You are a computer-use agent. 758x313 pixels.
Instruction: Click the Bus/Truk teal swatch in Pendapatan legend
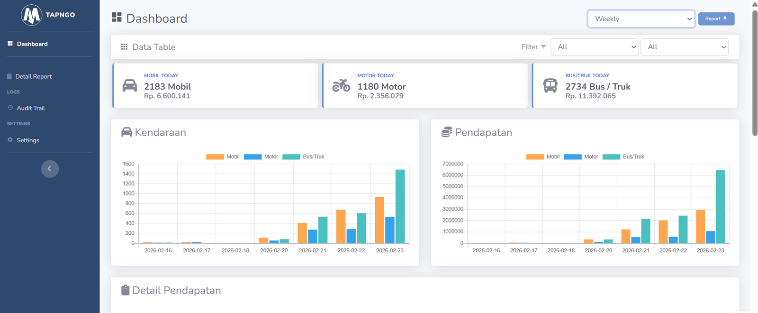tap(611, 157)
